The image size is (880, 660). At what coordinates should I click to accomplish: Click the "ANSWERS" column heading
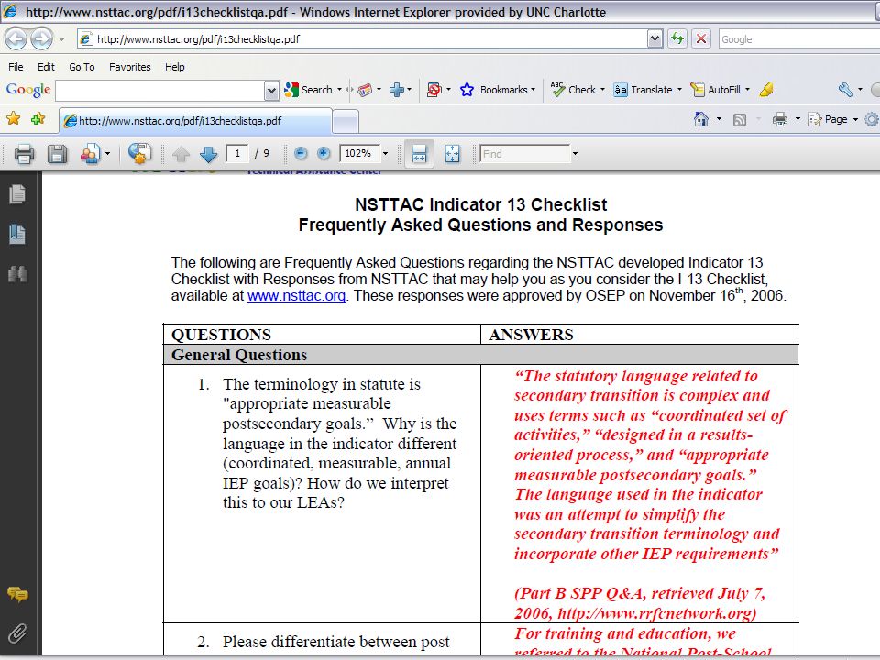[531, 335]
